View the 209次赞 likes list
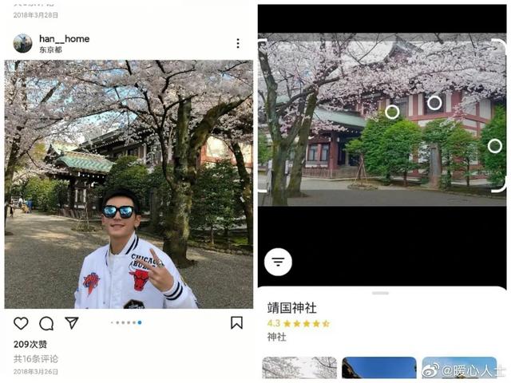This screenshot has height=383, width=511. [x=30, y=344]
